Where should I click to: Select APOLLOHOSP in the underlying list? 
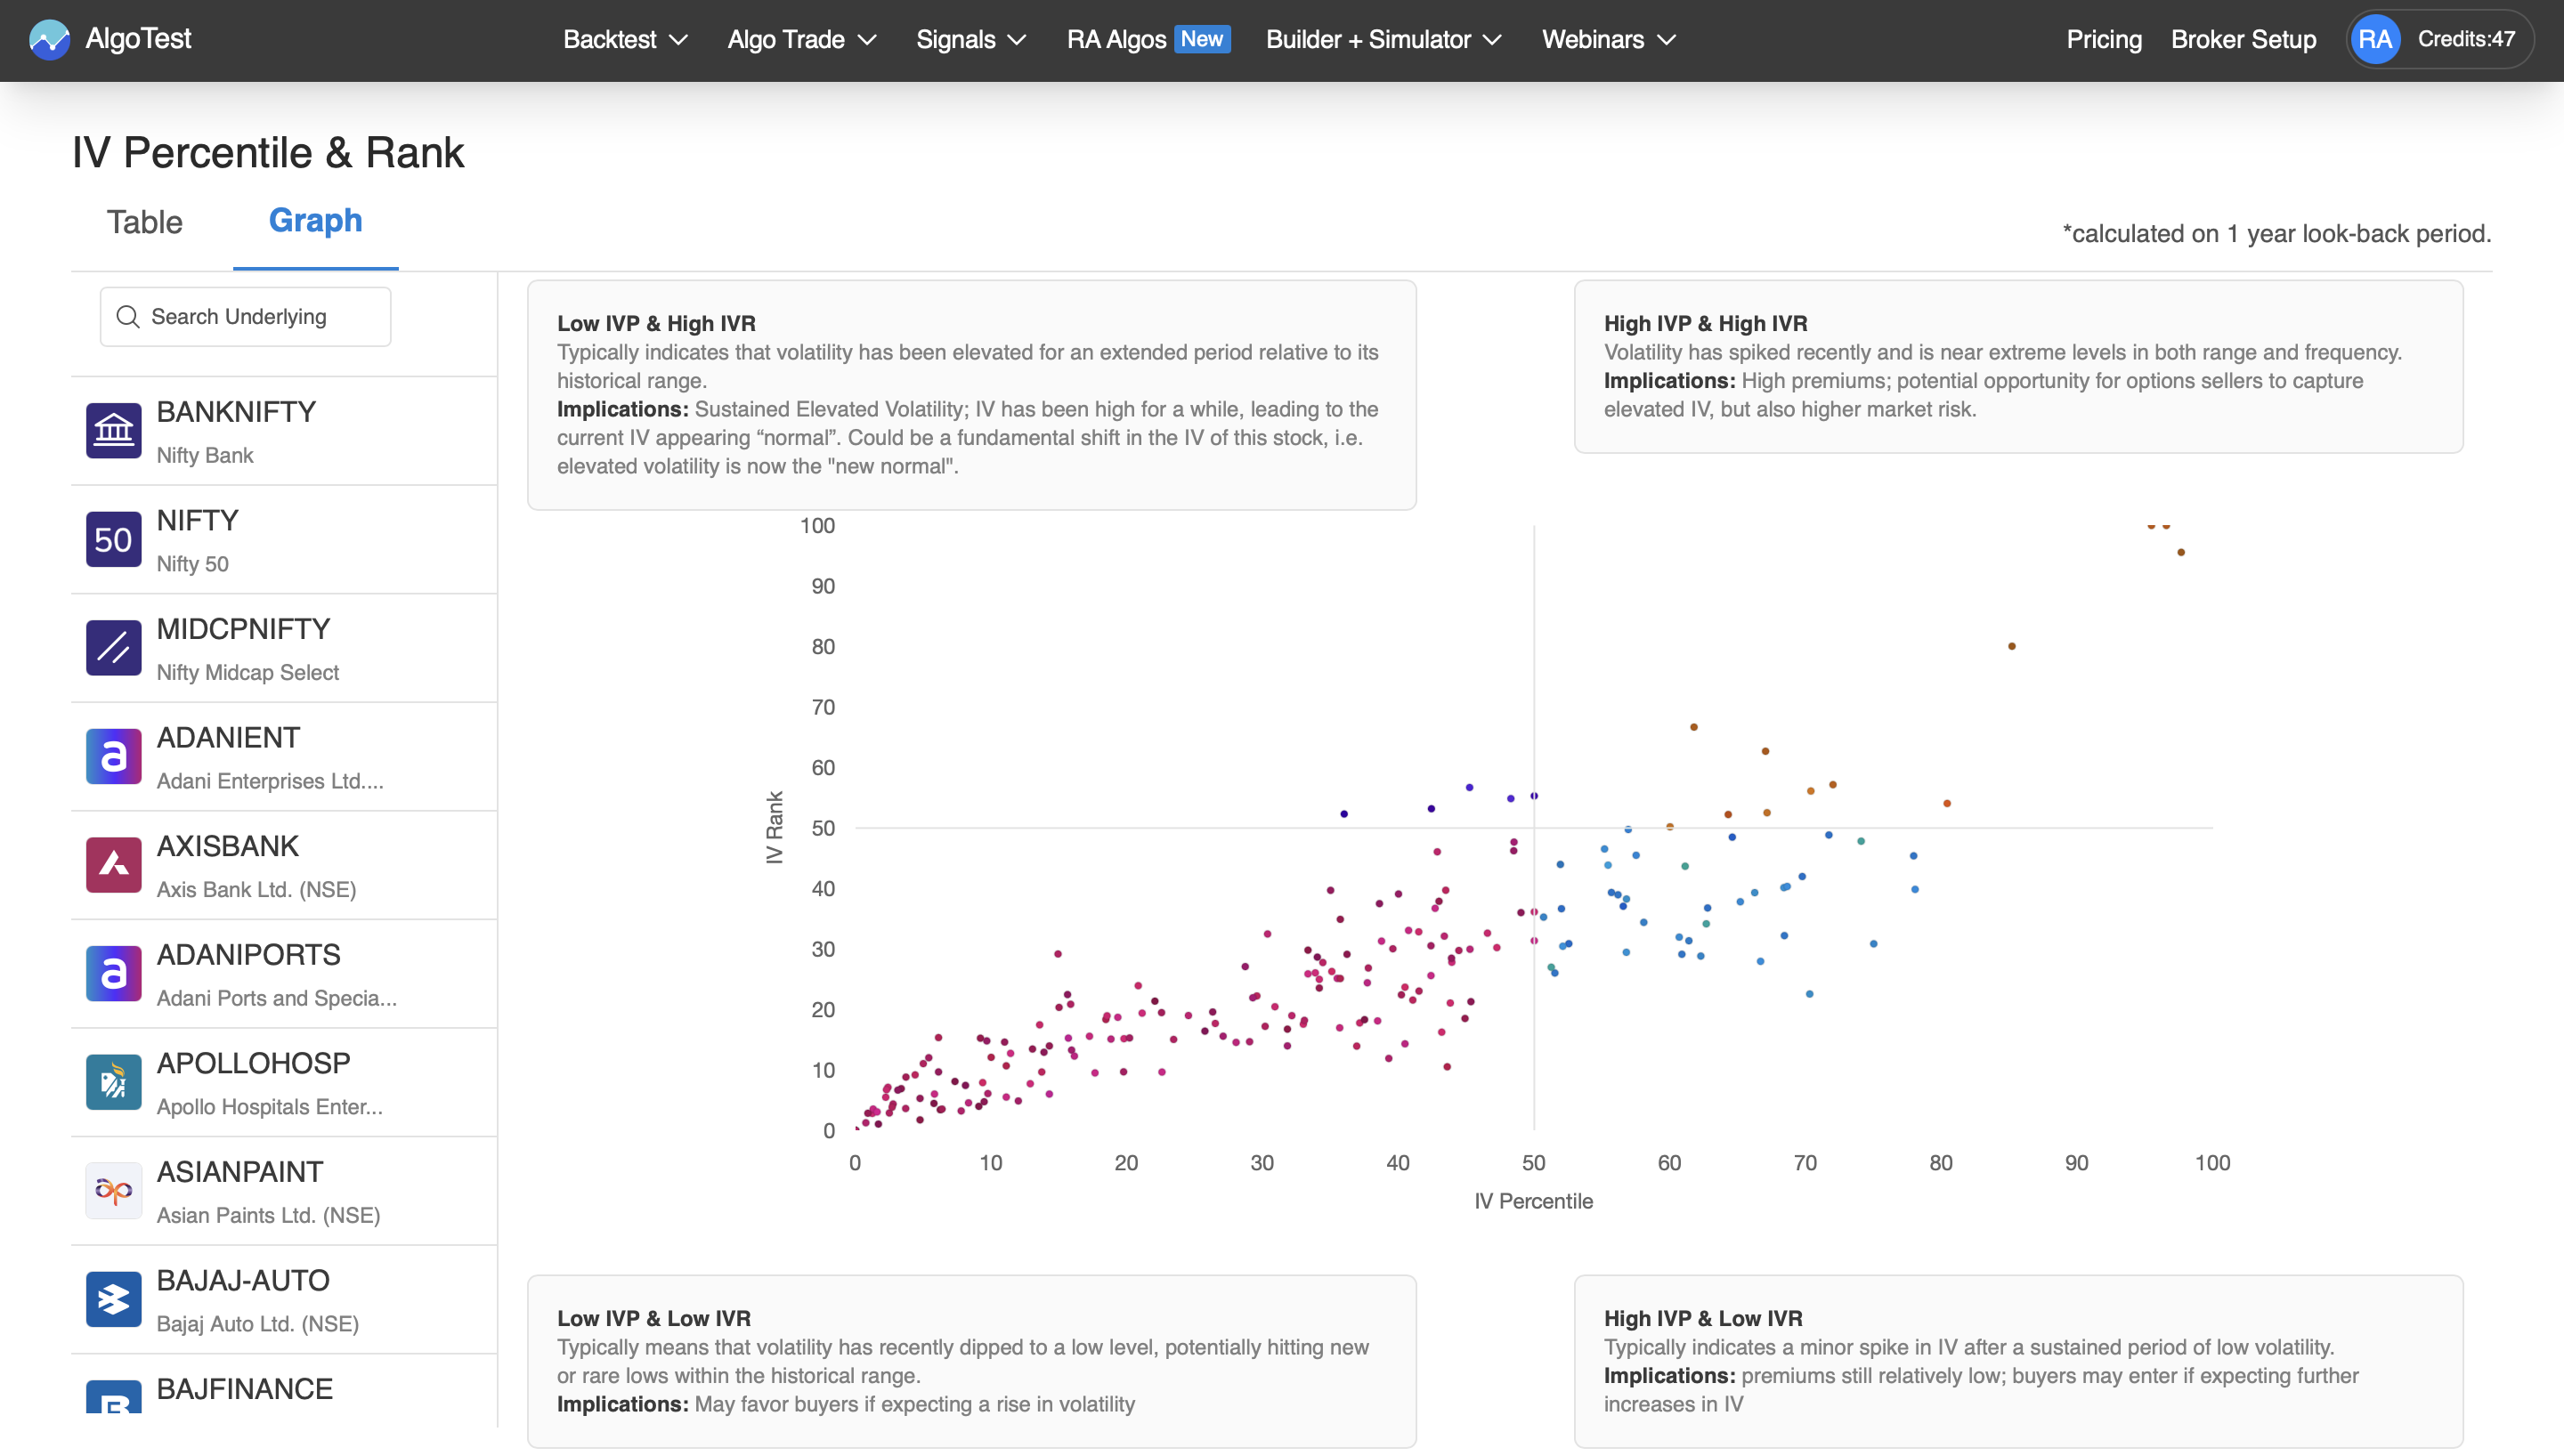pos(284,1082)
